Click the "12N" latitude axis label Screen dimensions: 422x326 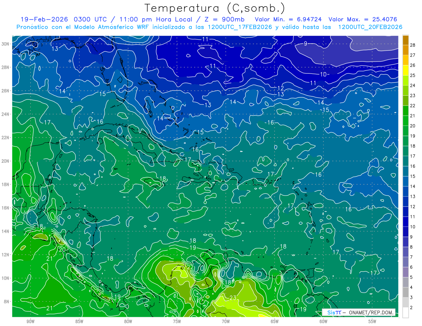[5, 255]
